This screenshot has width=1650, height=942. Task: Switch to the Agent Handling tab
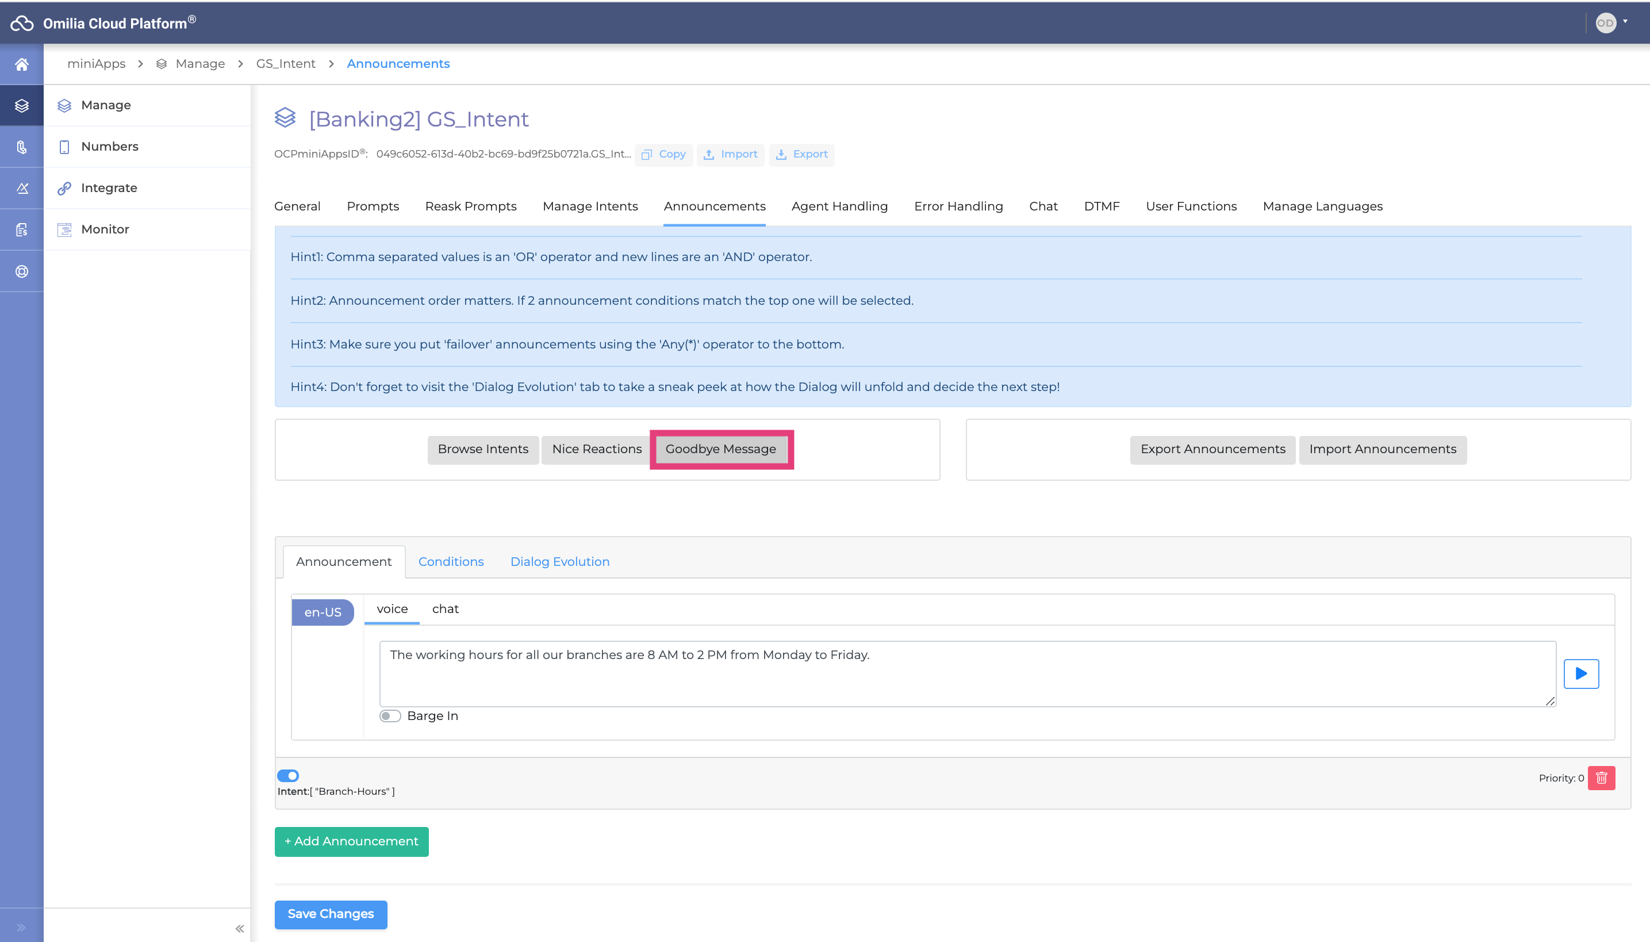point(839,206)
